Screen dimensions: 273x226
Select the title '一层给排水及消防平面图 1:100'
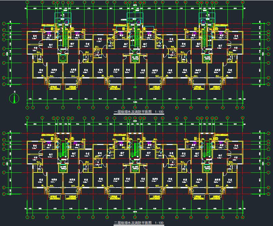coord(139,112)
